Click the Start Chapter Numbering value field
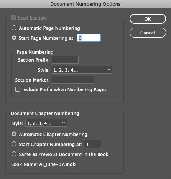Viewport: 171px width, 179px height. tap(92, 144)
